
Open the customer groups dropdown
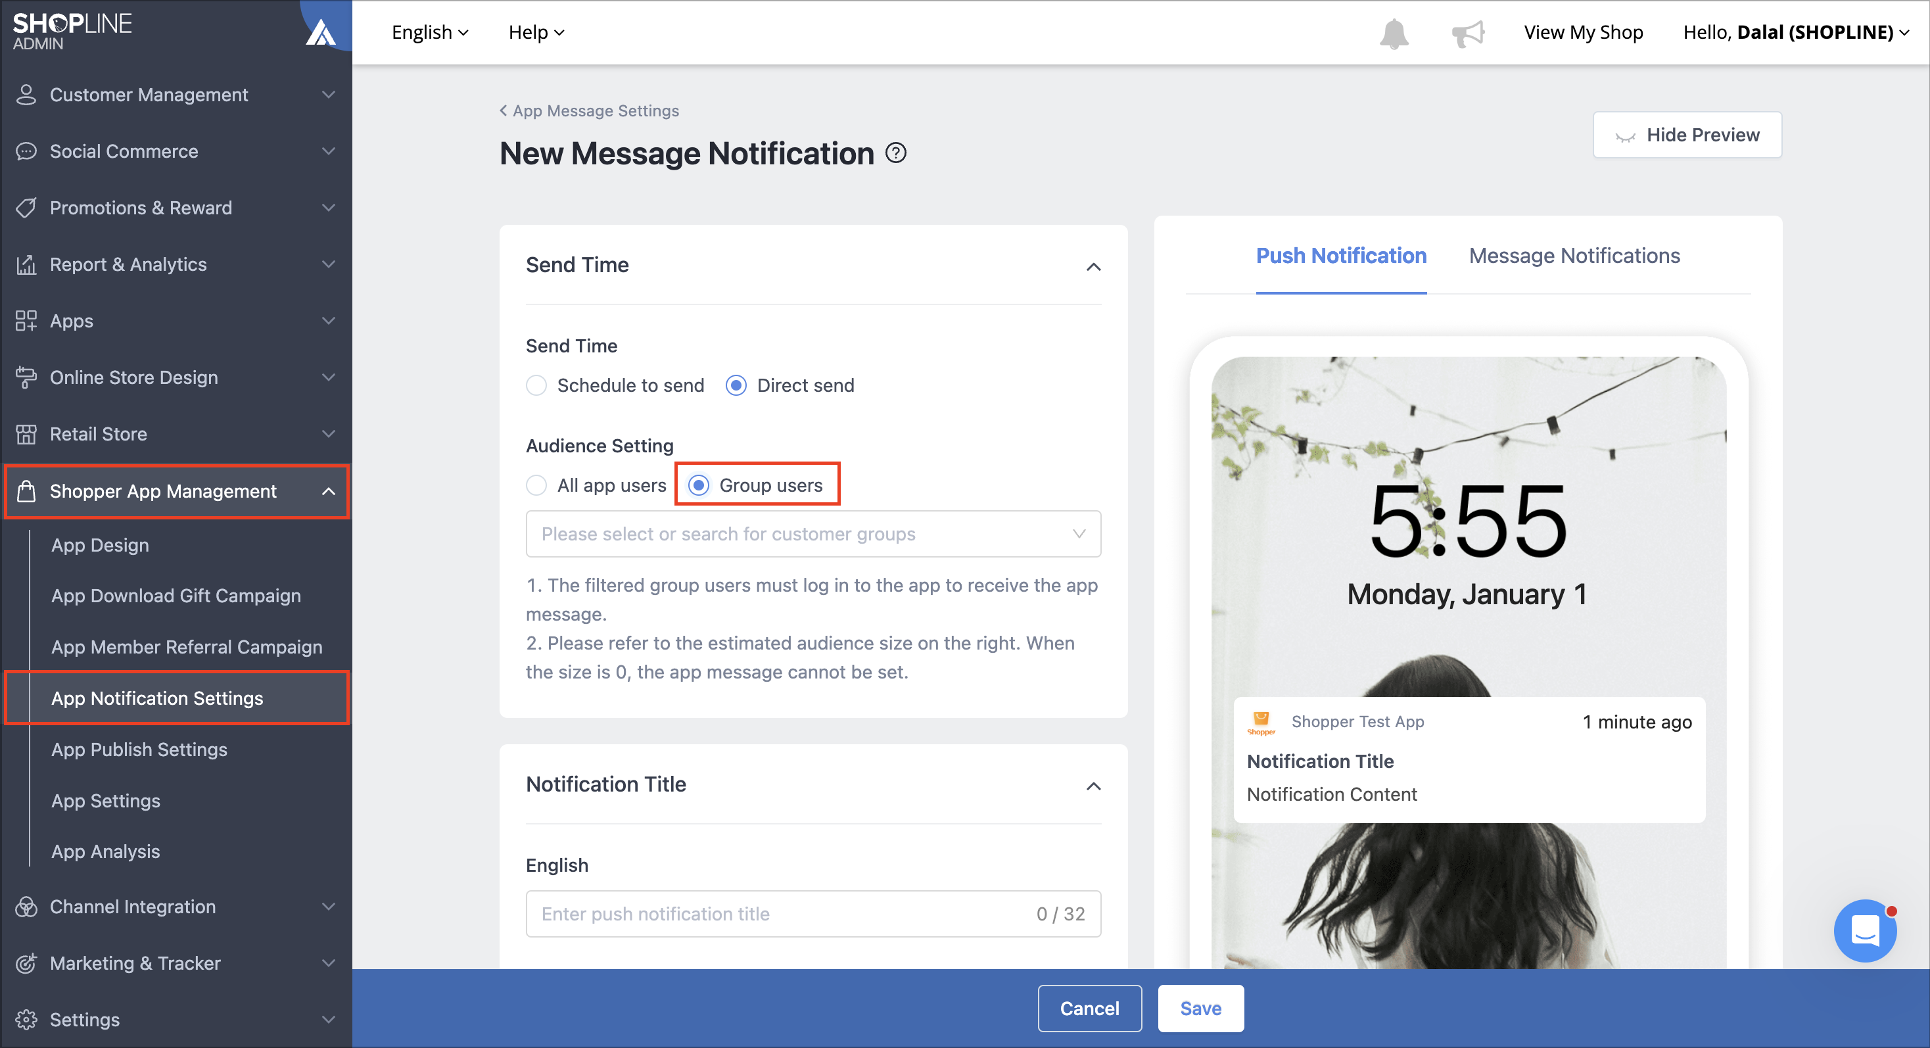pos(813,534)
